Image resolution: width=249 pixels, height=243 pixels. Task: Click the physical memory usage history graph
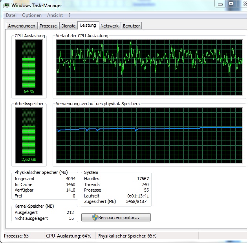tap(149, 135)
